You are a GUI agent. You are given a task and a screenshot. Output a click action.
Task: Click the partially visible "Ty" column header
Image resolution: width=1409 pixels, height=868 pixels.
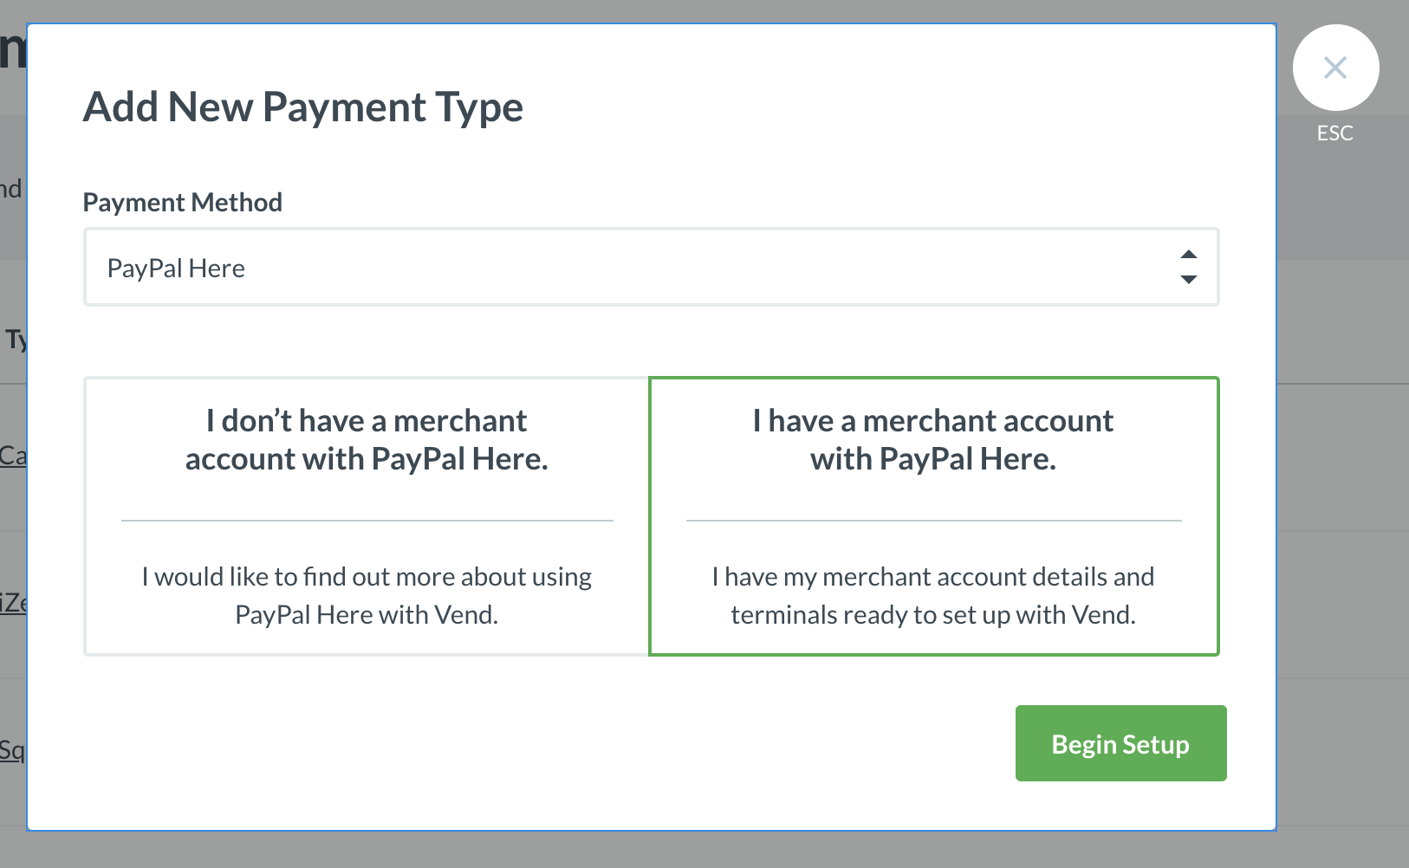click(16, 340)
